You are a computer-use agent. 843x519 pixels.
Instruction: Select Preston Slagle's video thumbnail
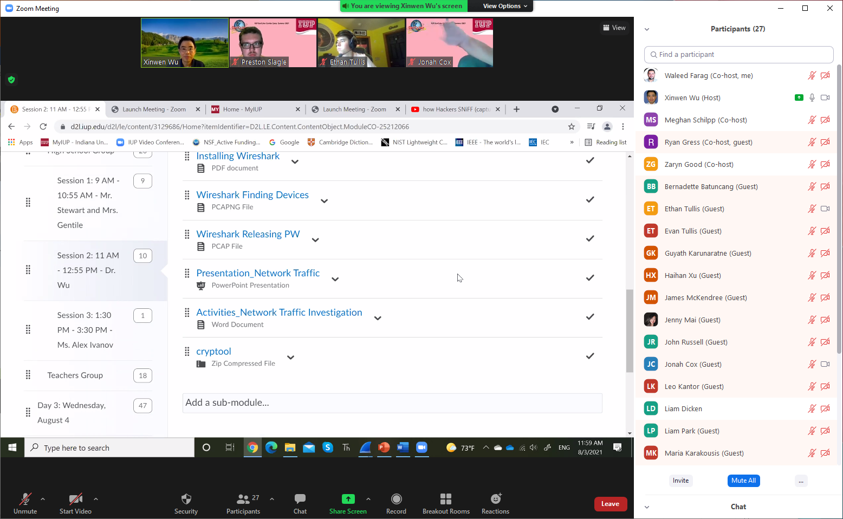pyautogui.click(x=273, y=43)
